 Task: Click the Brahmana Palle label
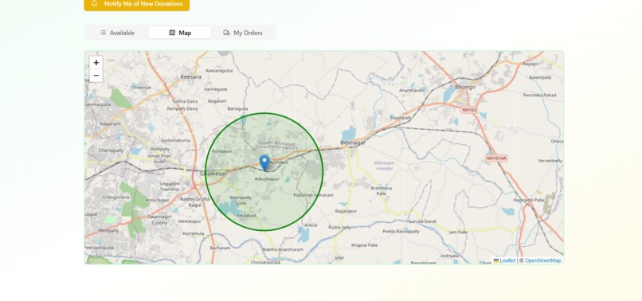[382, 190]
